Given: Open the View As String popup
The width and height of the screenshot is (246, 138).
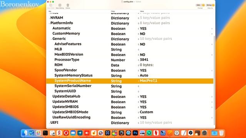Looking at the screenshot, I should click(210, 5).
